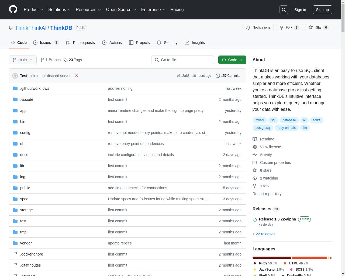Viewport: 345px width, 276px height.
Task: Focus the Go to file search field
Action: (182, 60)
